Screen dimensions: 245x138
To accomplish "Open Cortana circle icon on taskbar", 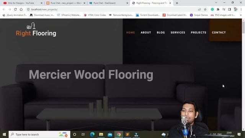I will tap(75, 135).
